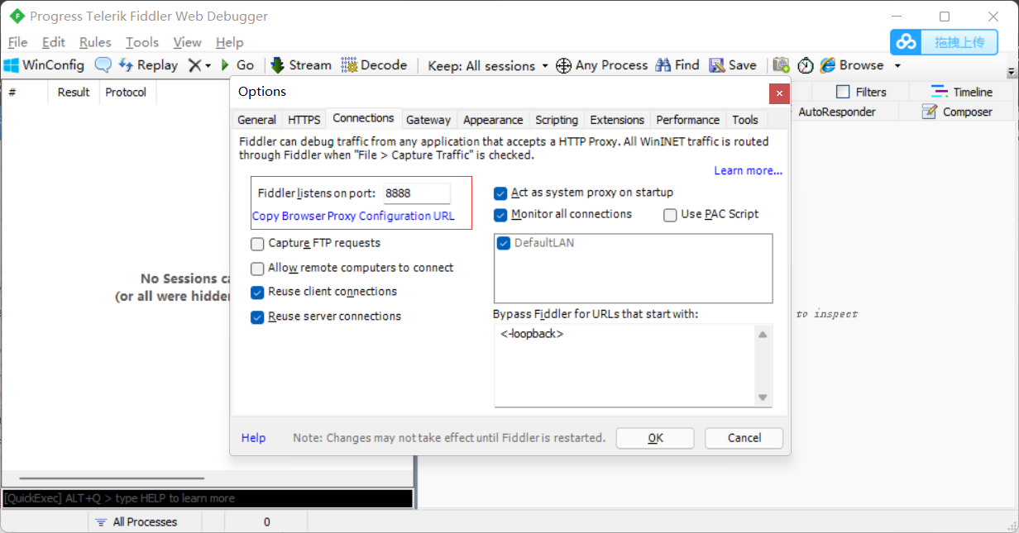This screenshot has width=1019, height=533.
Task: Open the Appearance tab
Action: [493, 120]
